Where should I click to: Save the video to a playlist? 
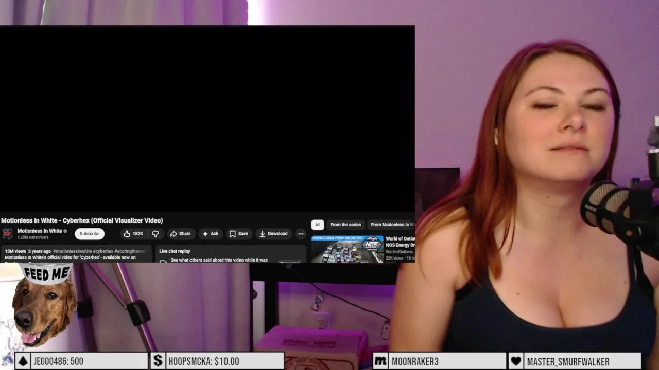(238, 234)
